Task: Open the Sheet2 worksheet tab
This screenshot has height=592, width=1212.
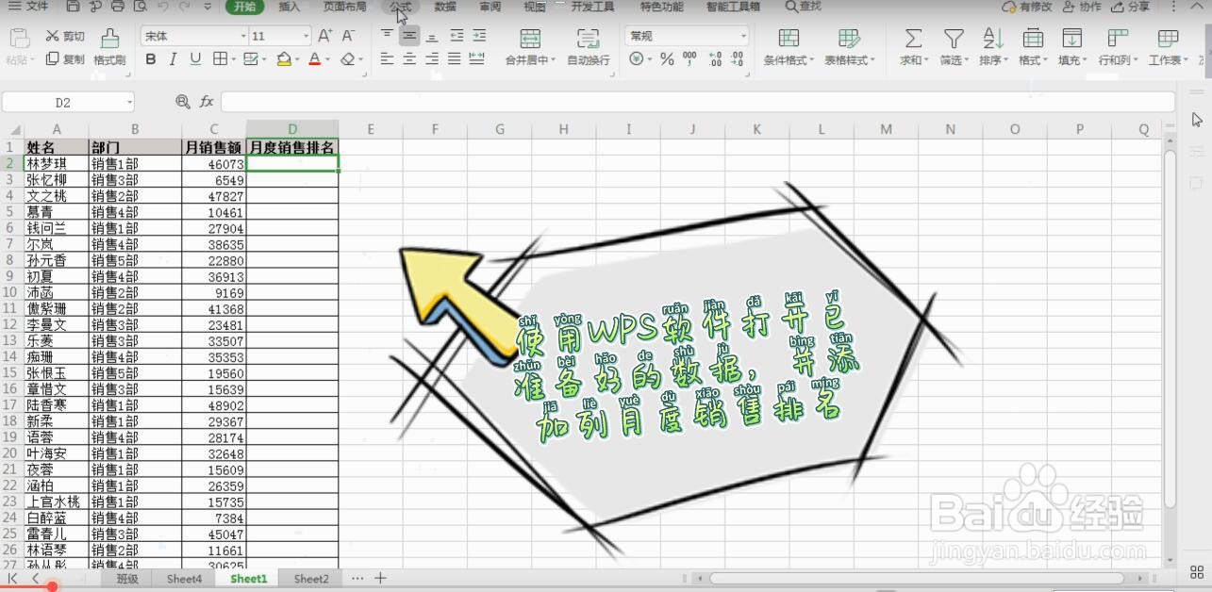Action: coord(311,579)
